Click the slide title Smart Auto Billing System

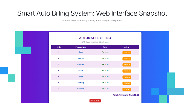coord(92,13)
